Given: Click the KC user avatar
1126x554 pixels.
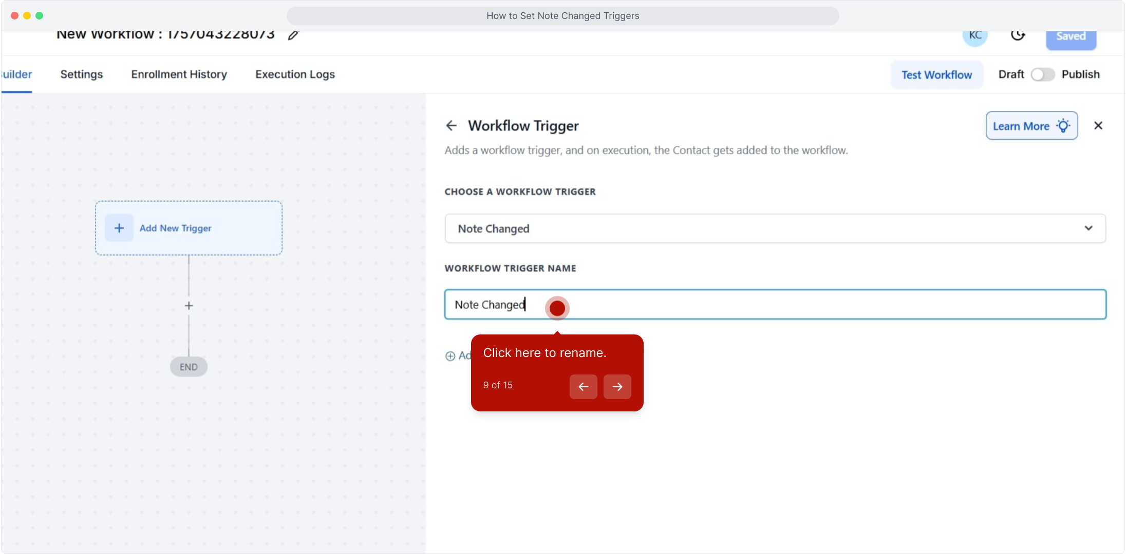Looking at the screenshot, I should tap(975, 36).
